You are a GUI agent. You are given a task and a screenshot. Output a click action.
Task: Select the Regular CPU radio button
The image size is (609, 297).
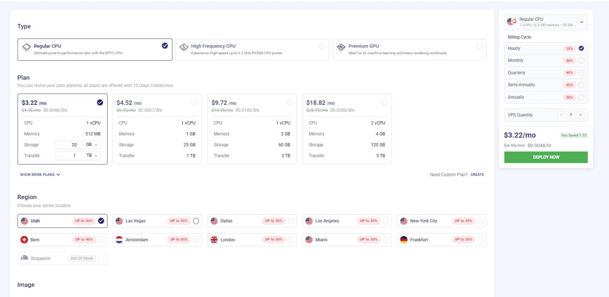click(165, 46)
